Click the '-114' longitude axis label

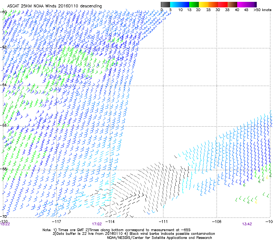[110, 222]
